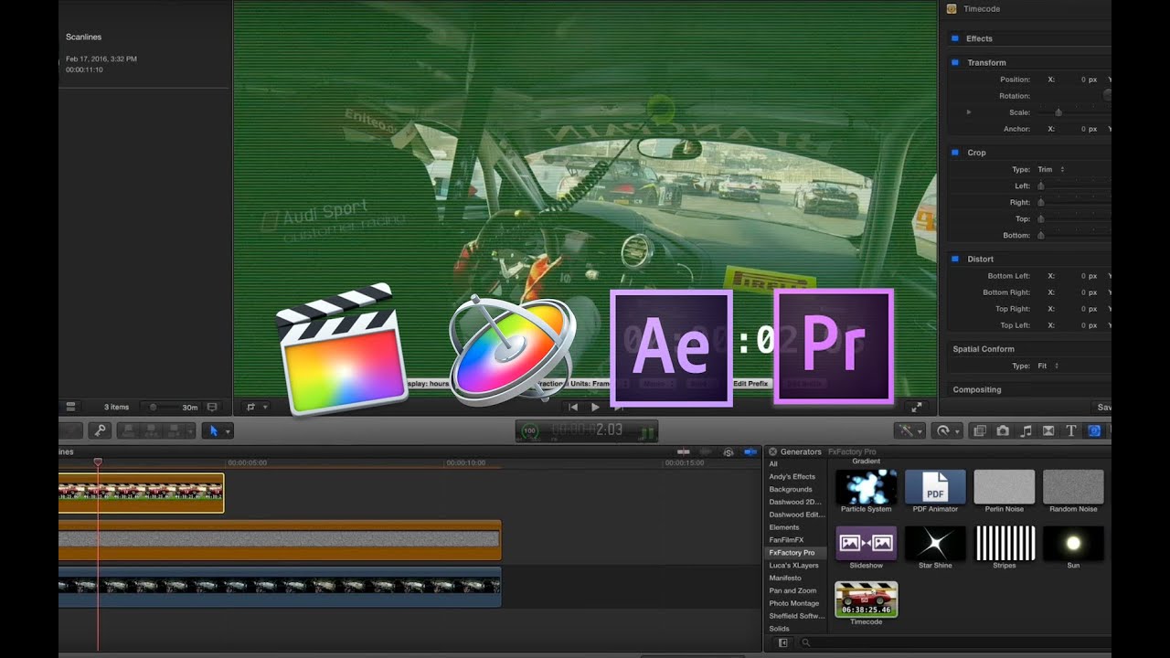1170x658 pixels.
Task: Select FxFactory Pro category
Action: (792, 553)
